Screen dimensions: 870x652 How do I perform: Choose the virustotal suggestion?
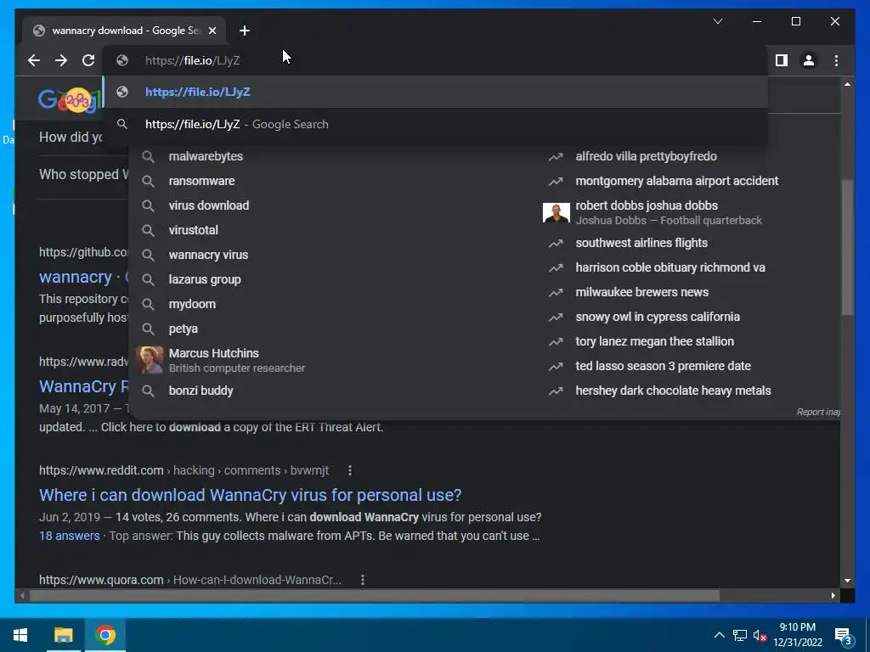(193, 230)
